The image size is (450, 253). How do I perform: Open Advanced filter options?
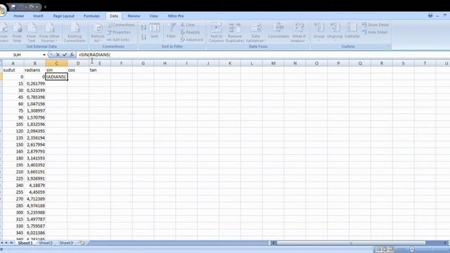click(192, 40)
